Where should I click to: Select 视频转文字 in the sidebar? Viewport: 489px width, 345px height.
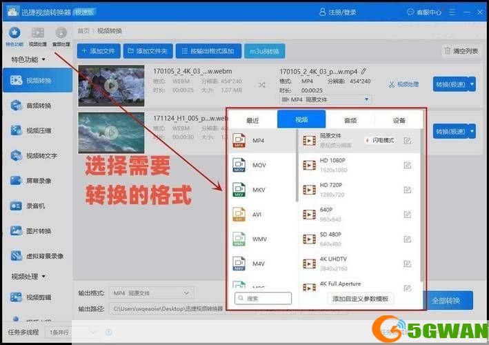click(37, 155)
